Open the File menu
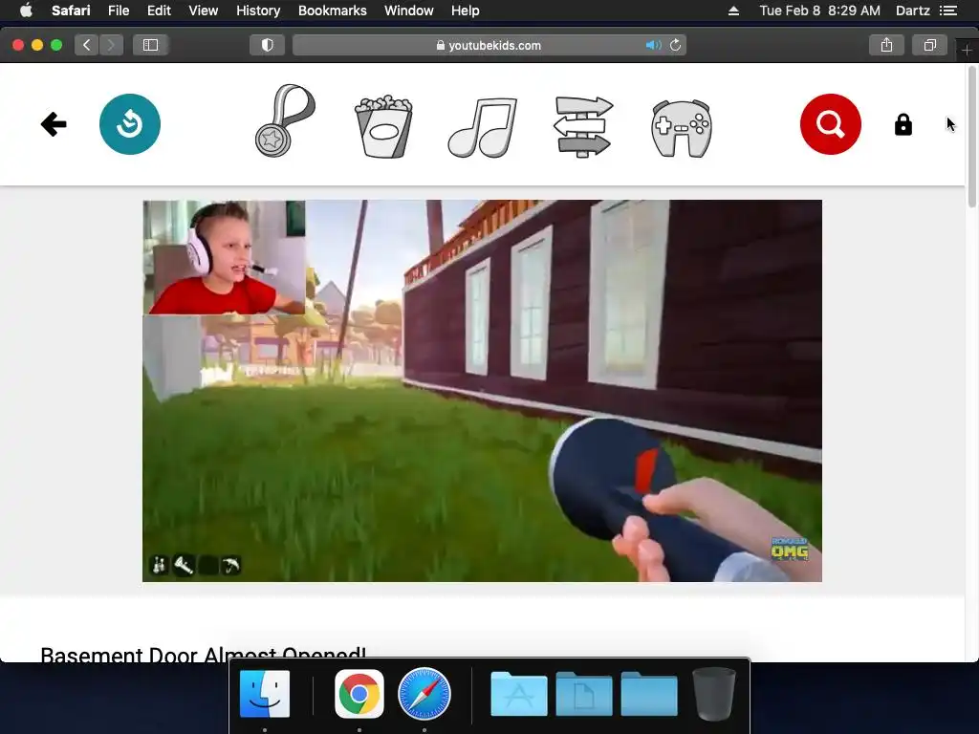The image size is (979, 734). pyautogui.click(x=119, y=11)
